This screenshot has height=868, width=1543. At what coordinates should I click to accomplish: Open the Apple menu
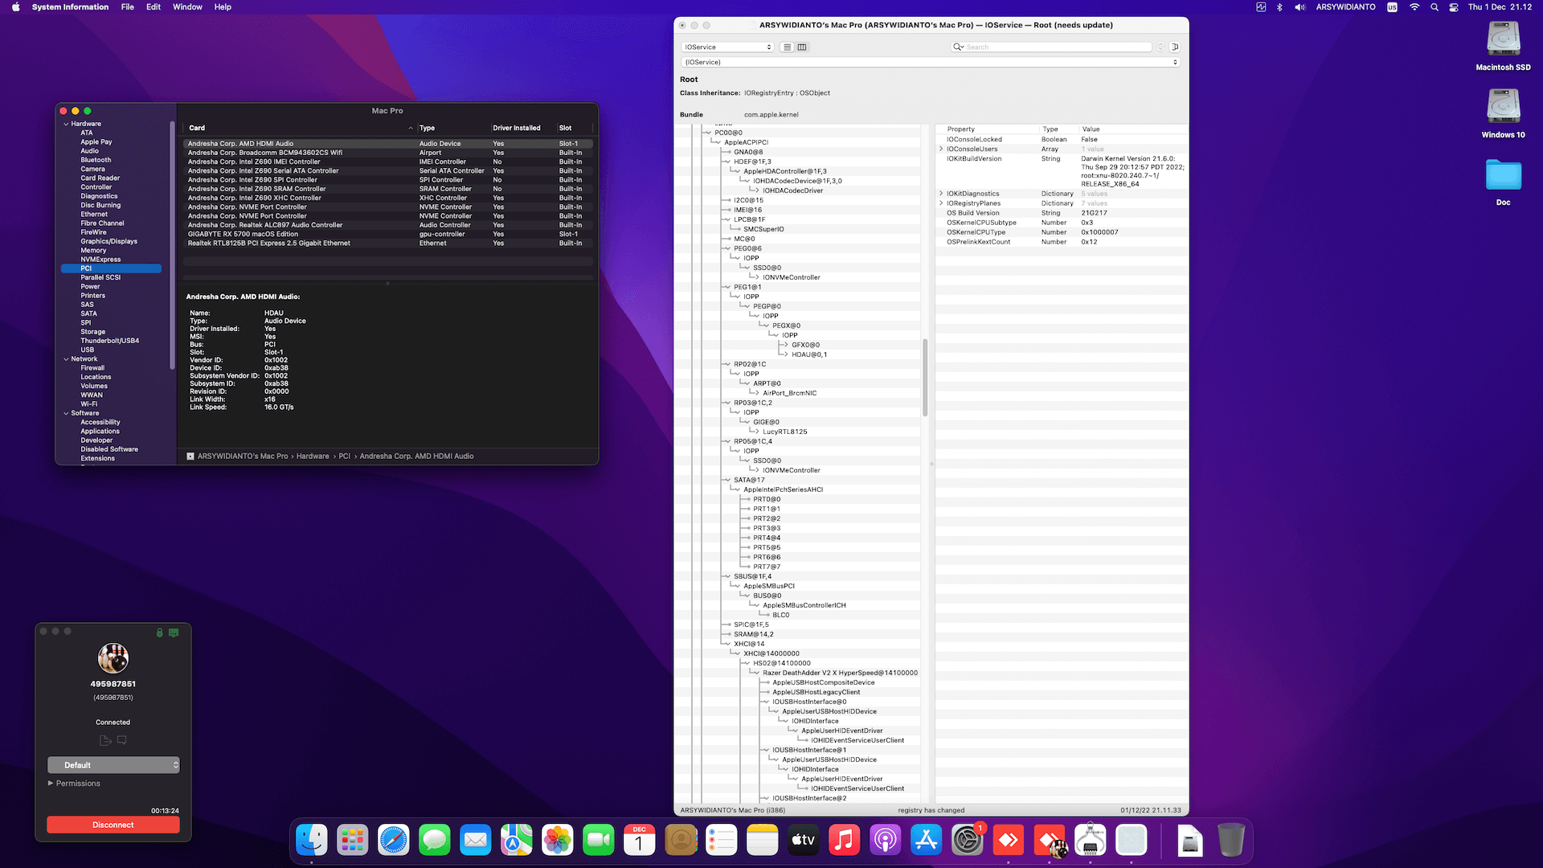(15, 7)
